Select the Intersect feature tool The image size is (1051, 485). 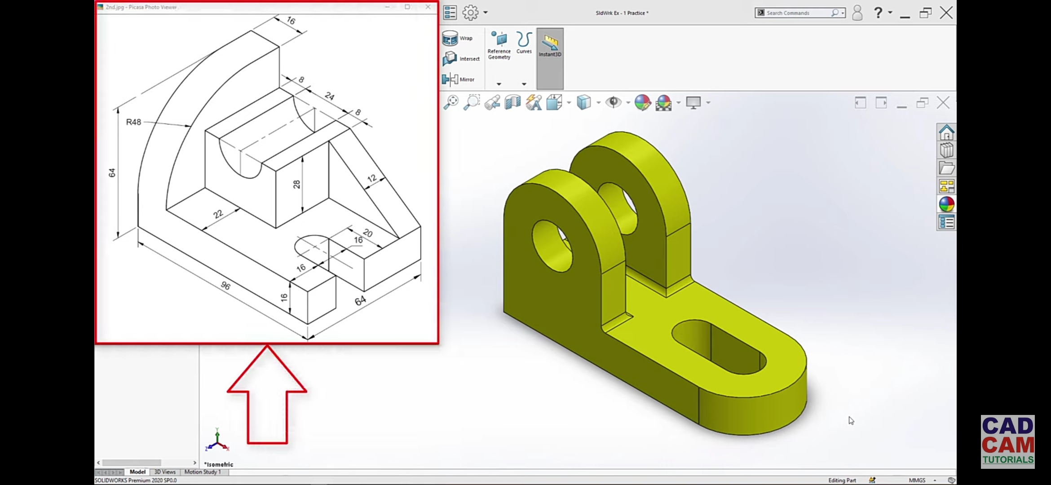click(450, 59)
